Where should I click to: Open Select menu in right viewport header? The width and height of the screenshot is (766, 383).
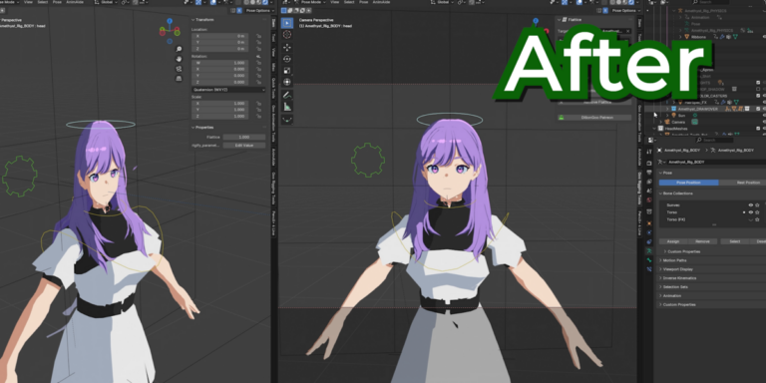coord(349,2)
